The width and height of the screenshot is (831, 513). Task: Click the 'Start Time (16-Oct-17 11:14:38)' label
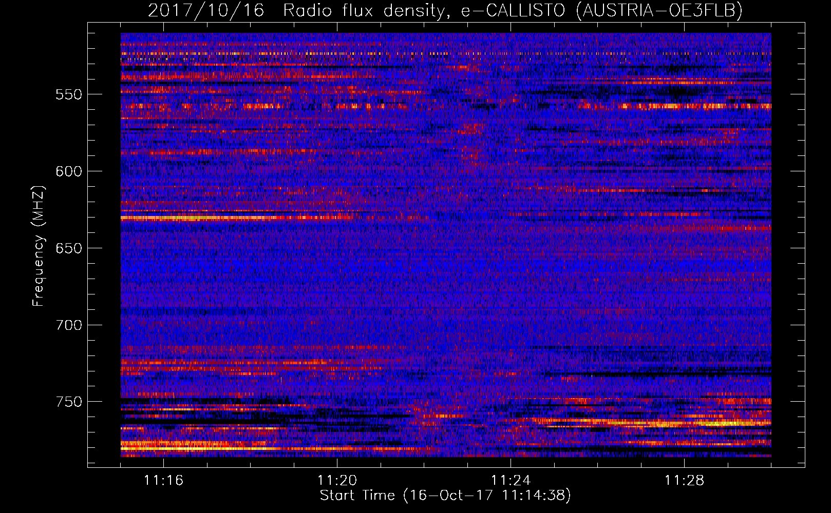[445, 496]
